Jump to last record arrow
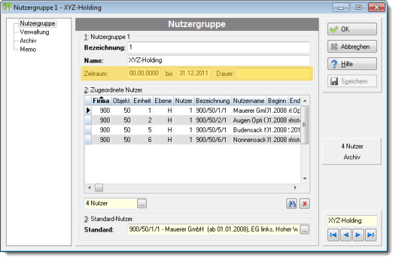The width and height of the screenshot is (396, 260). (x=370, y=235)
